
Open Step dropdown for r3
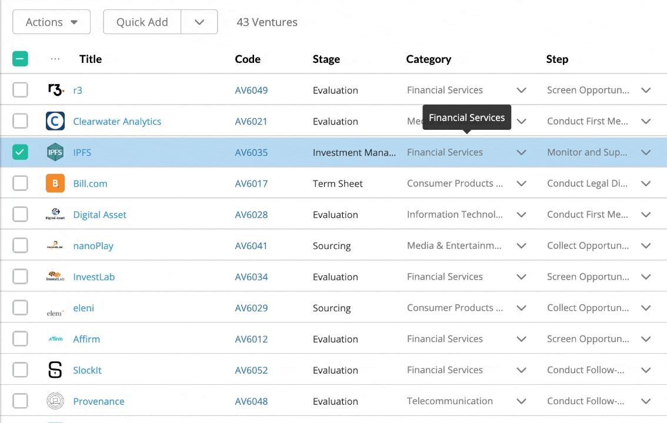pos(646,90)
